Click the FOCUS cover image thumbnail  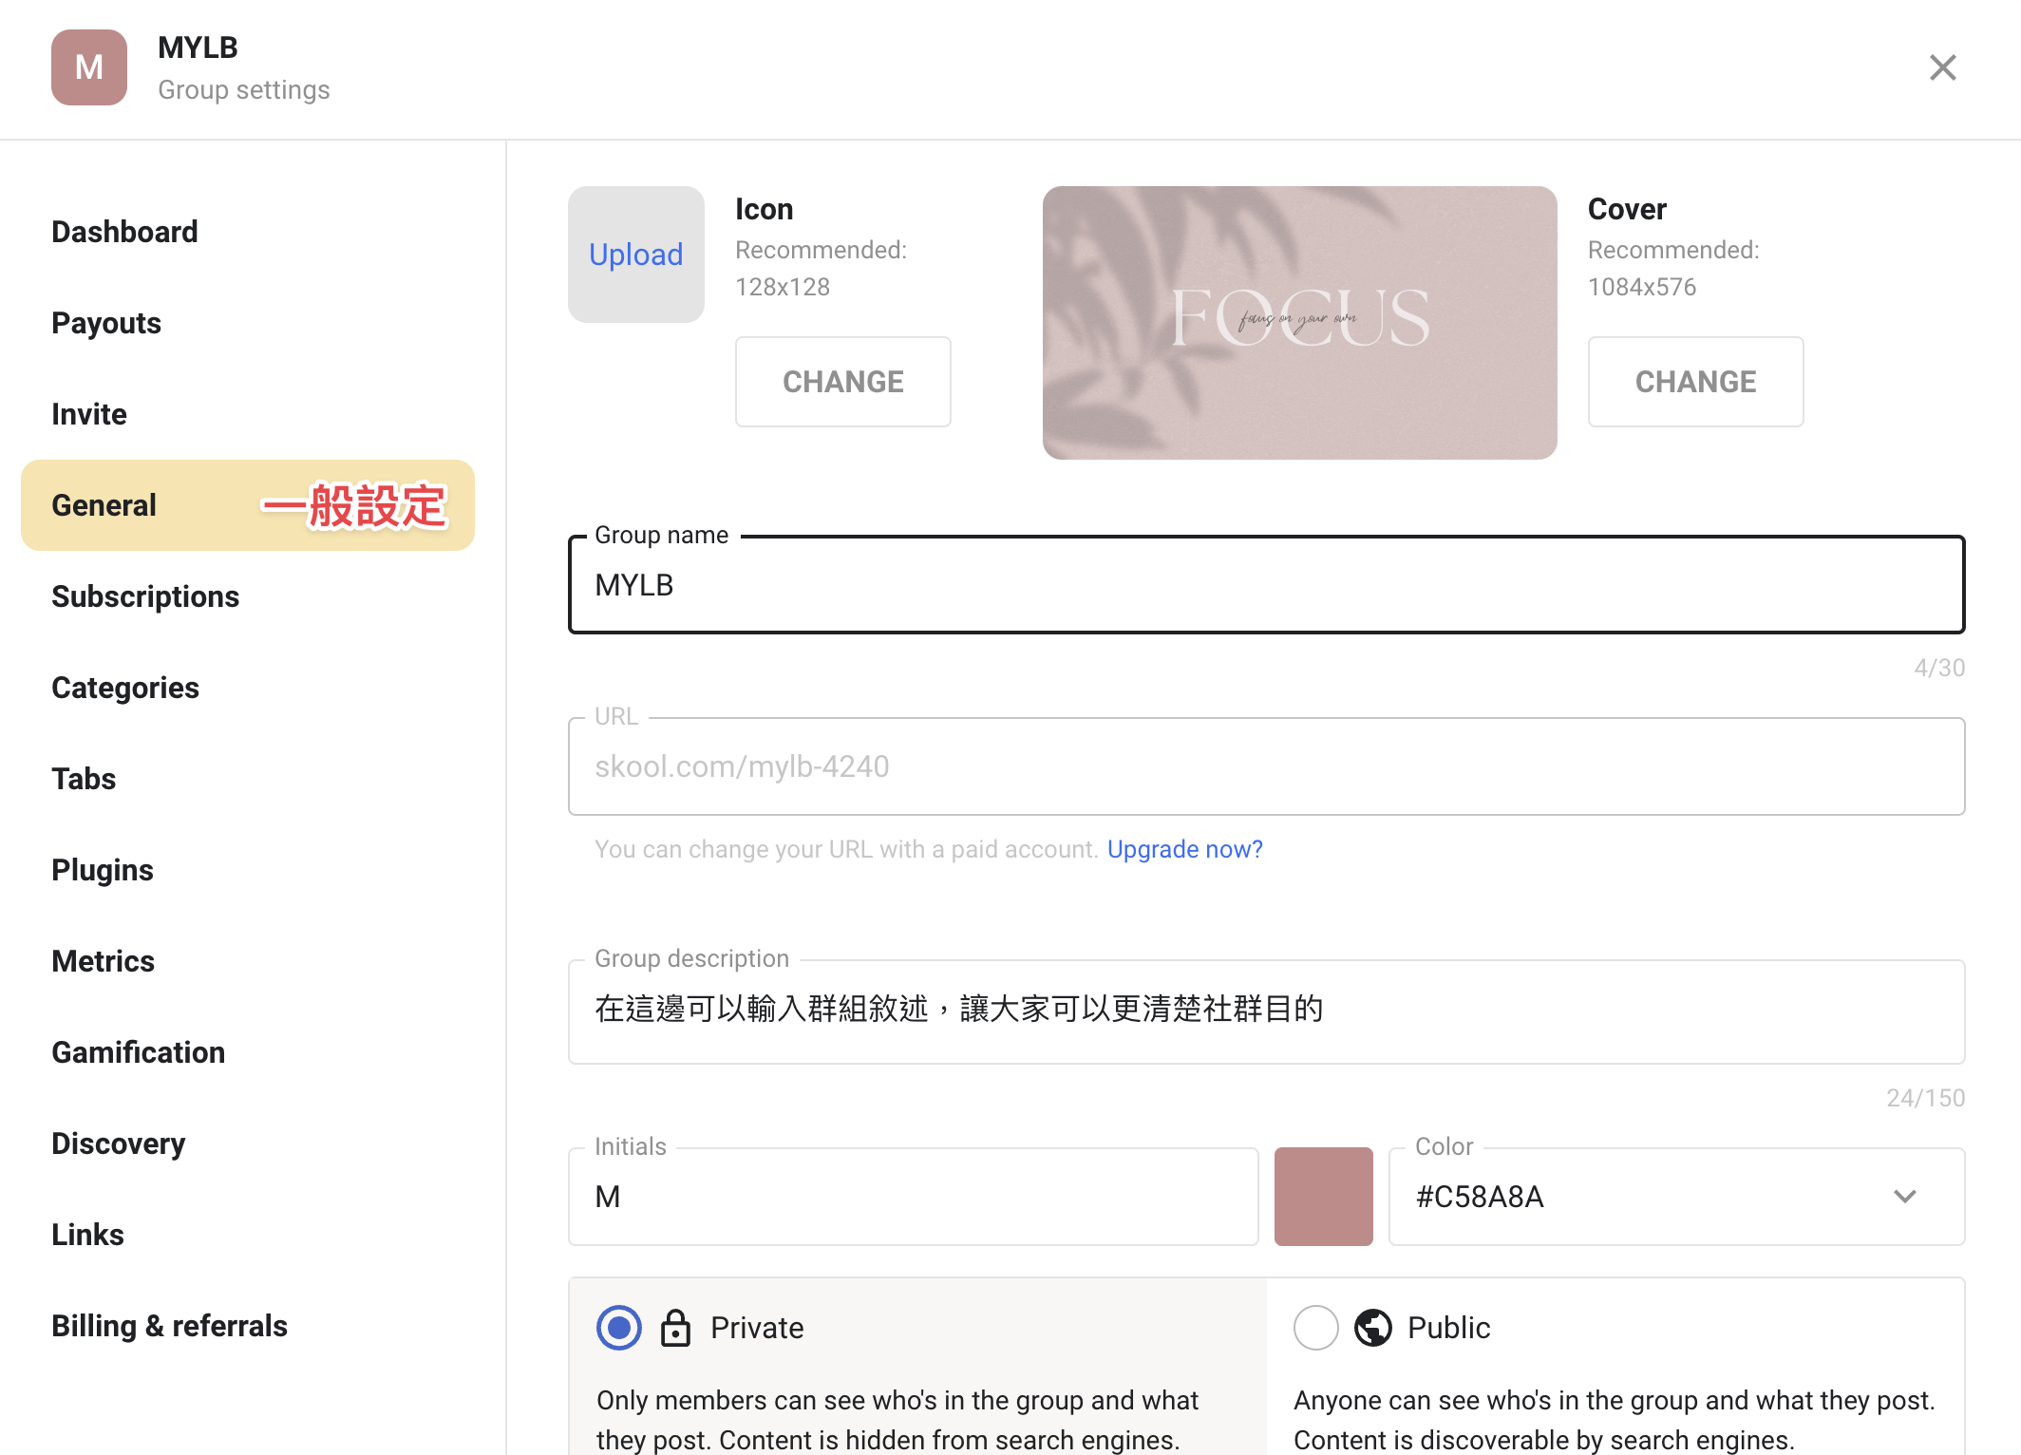[1300, 323]
